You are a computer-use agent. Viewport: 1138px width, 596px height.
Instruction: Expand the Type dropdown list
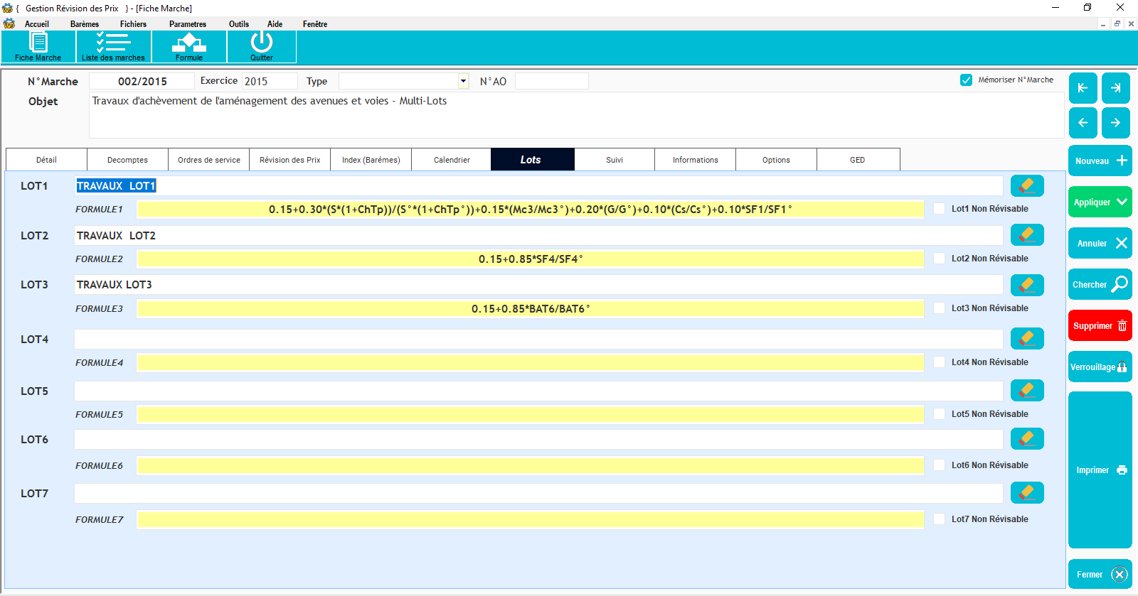click(x=463, y=81)
